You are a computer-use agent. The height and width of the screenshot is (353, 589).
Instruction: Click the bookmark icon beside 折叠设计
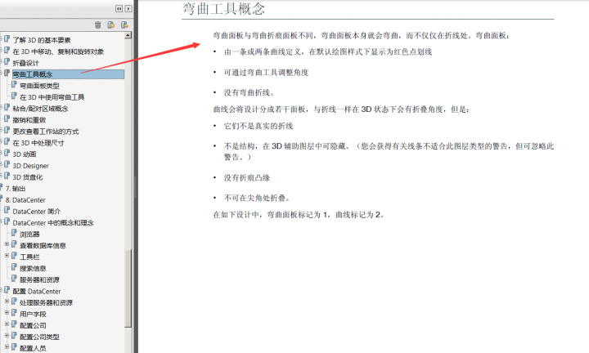7,62
